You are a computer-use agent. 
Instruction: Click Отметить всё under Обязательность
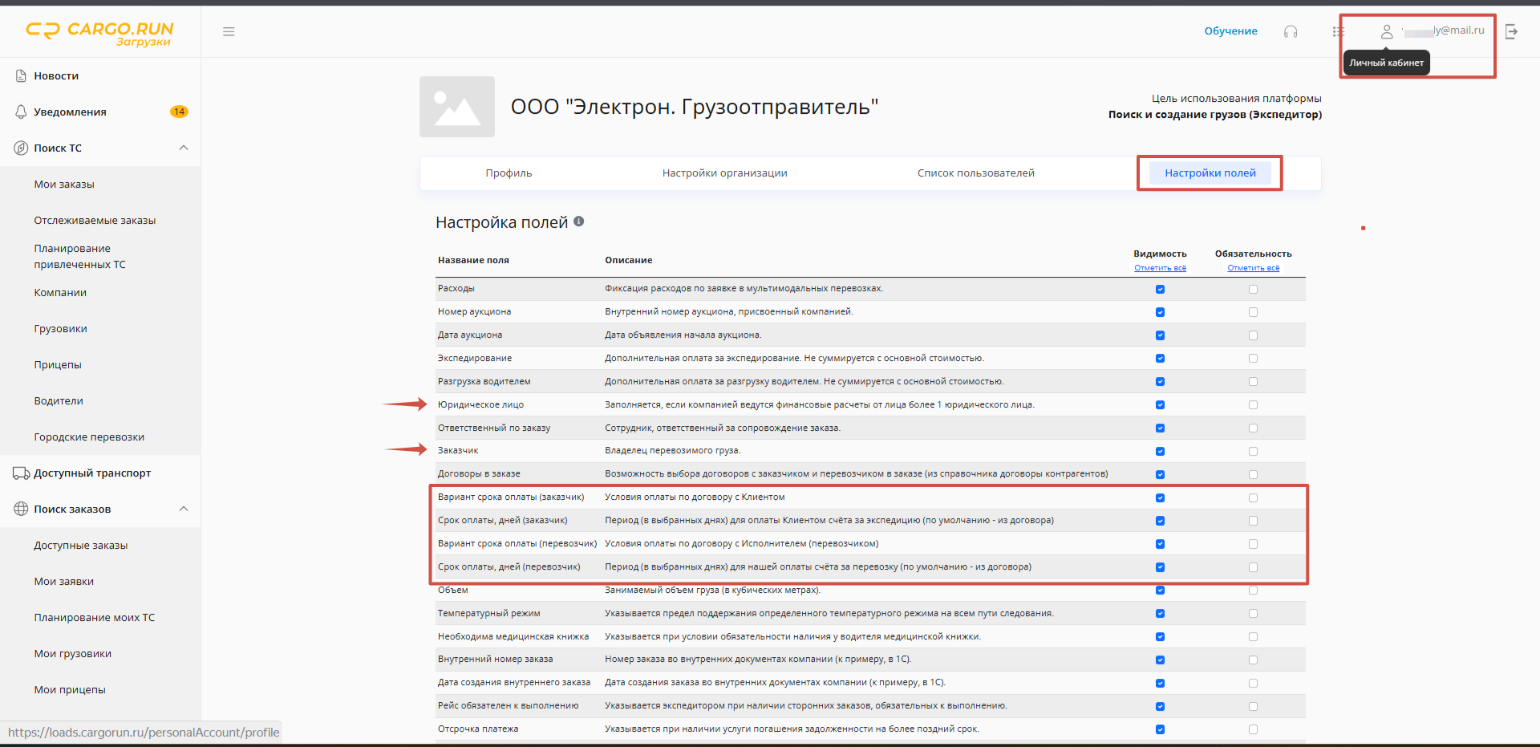(1254, 268)
